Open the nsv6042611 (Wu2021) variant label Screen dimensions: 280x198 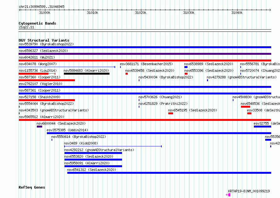click(37, 57)
